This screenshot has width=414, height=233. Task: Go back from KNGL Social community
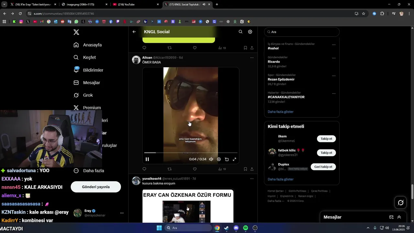point(134,32)
